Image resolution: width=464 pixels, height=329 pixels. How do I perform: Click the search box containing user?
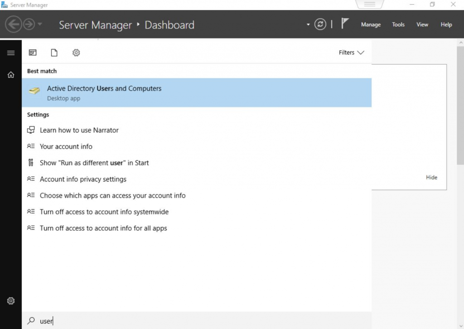181,321
